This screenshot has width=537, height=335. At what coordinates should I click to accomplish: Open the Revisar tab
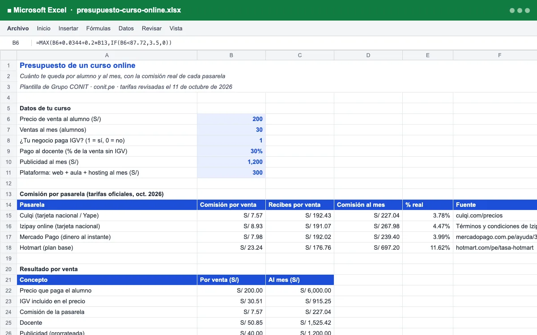tap(152, 28)
